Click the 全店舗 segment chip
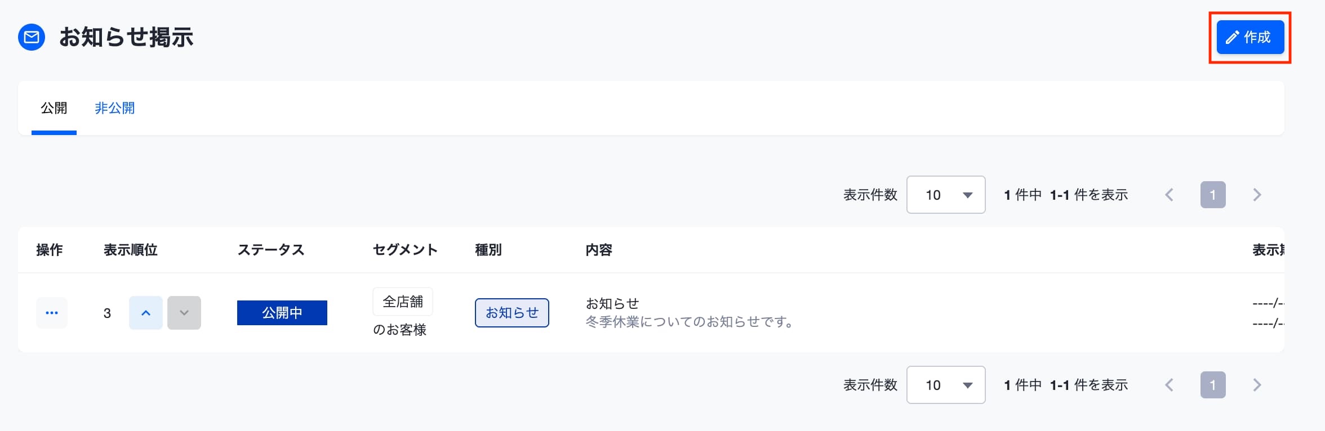Screen dimensions: 1325x431 [403, 302]
